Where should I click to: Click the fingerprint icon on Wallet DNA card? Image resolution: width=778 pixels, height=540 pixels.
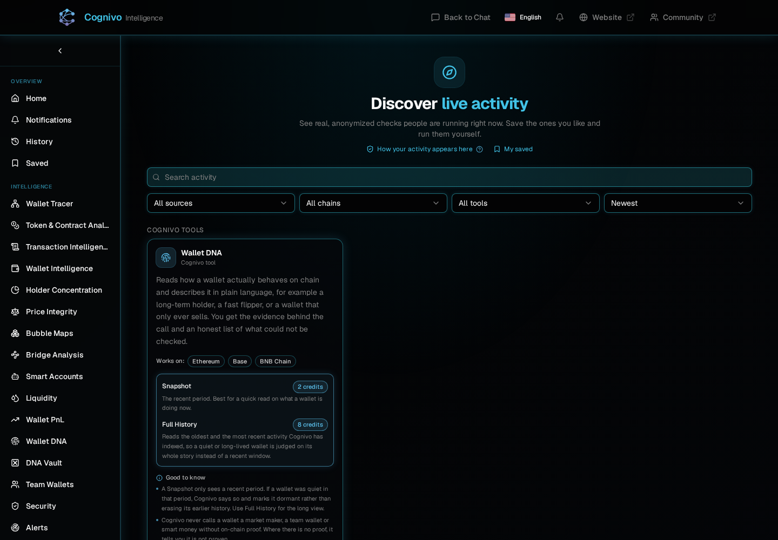[166, 258]
